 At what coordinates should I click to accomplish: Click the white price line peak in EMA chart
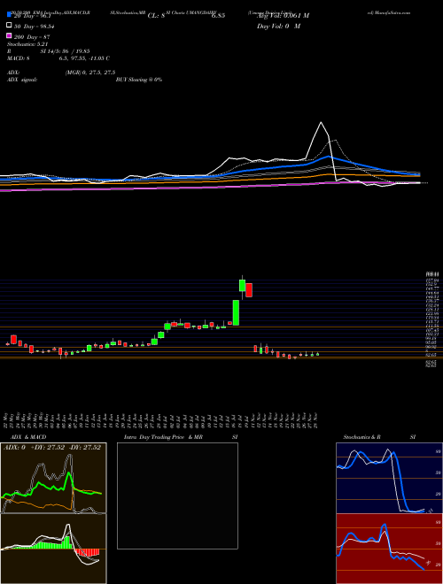click(321, 122)
